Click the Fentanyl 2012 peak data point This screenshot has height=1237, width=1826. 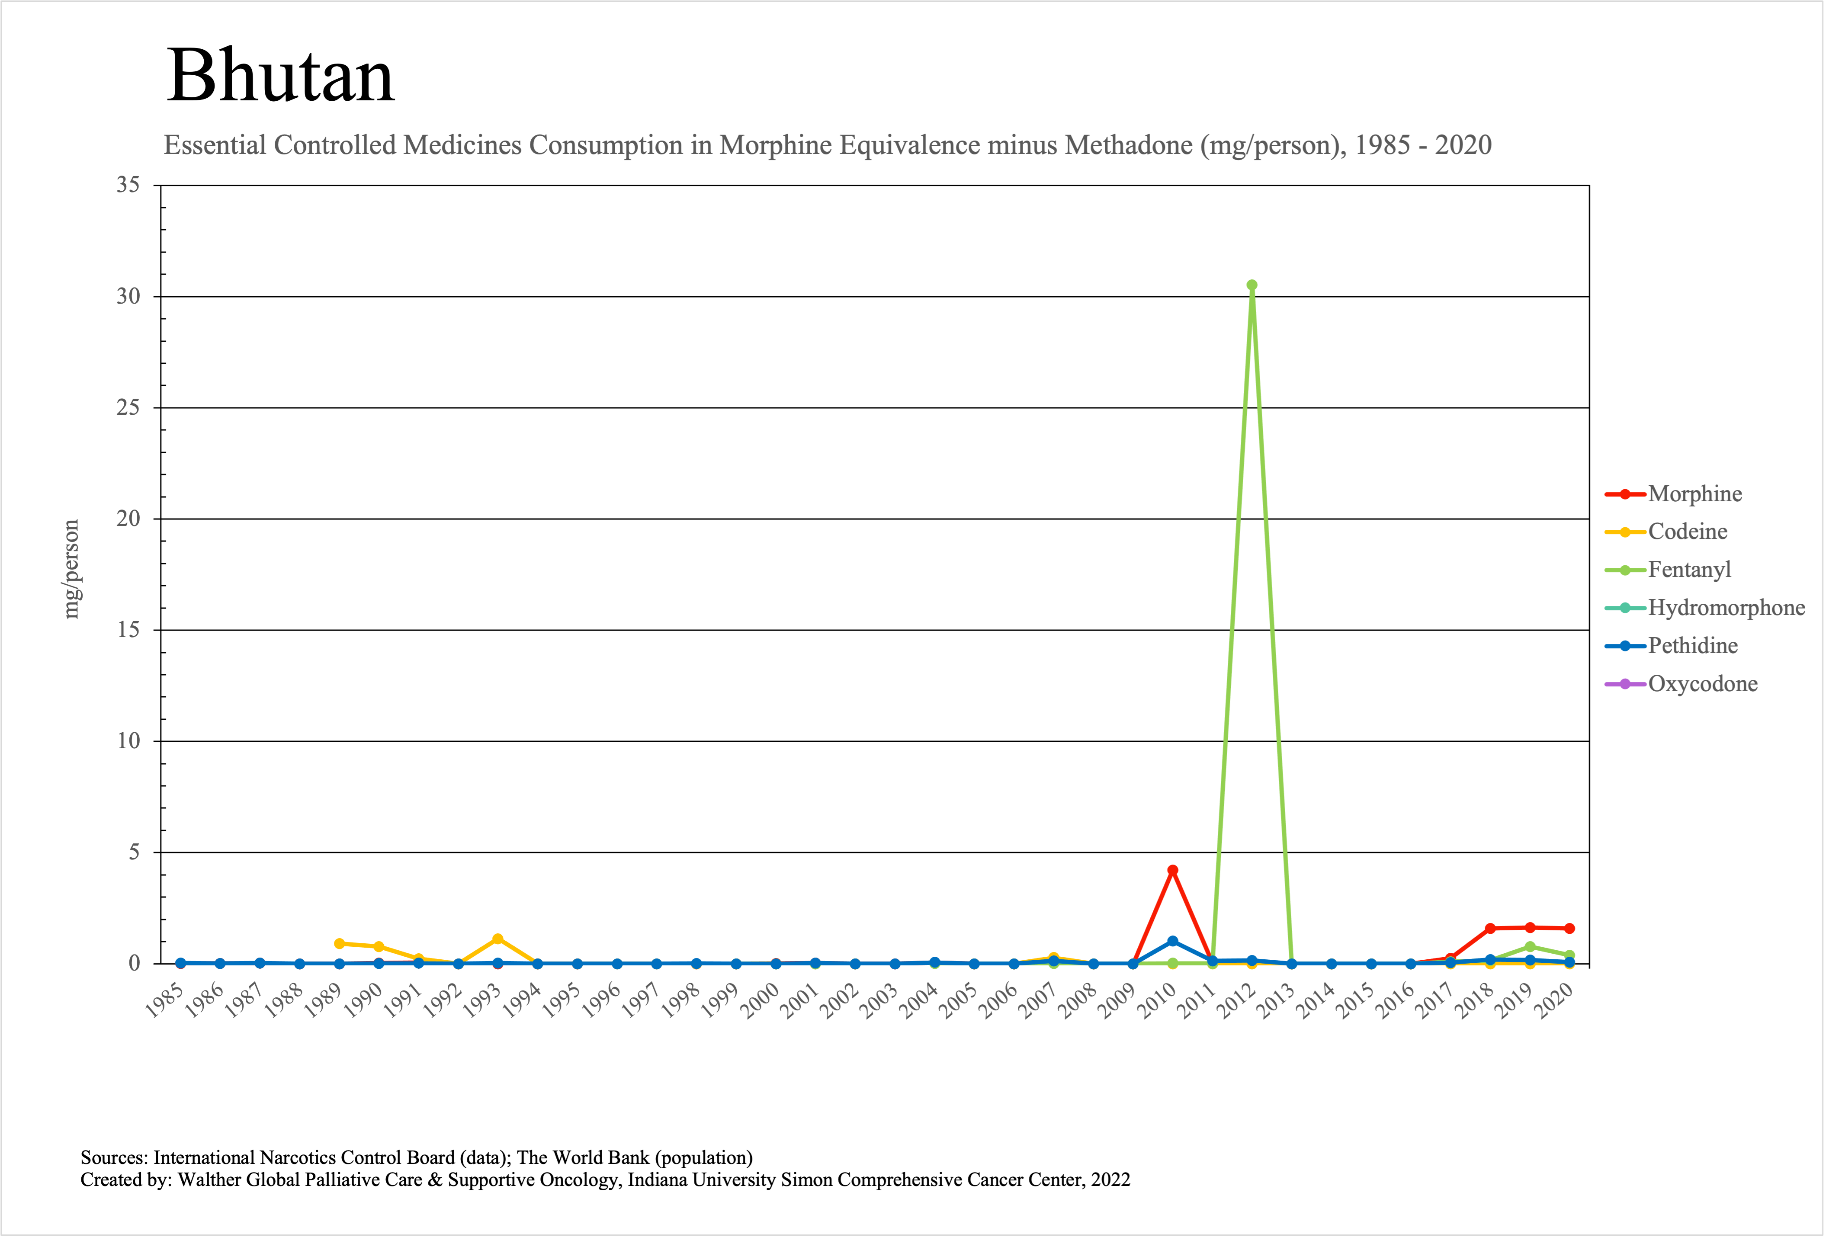coord(1252,285)
